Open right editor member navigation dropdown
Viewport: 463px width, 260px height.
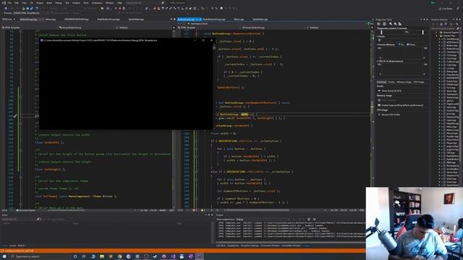(338, 27)
